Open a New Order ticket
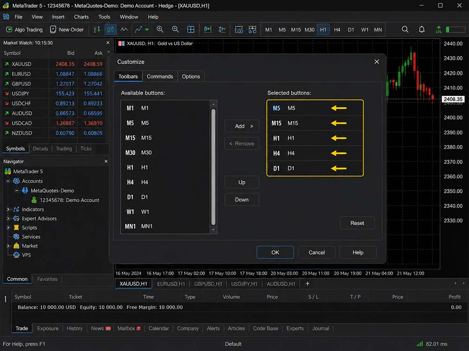Viewport: 469px width, 351px height. 67,29
